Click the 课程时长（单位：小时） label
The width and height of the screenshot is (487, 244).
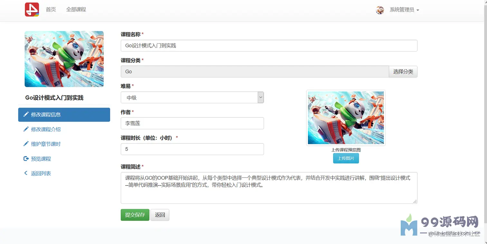[x=147, y=138]
